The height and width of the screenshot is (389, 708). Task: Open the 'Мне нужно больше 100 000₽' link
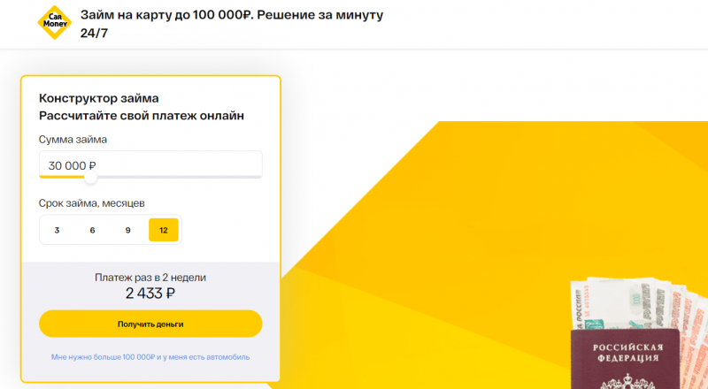(x=150, y=357)
